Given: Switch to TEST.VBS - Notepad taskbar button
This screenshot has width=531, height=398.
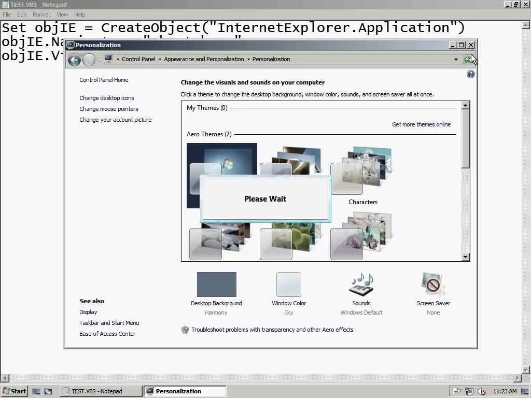Looking at the screenshot, I should pyautogui.click(x=101, y=391).
